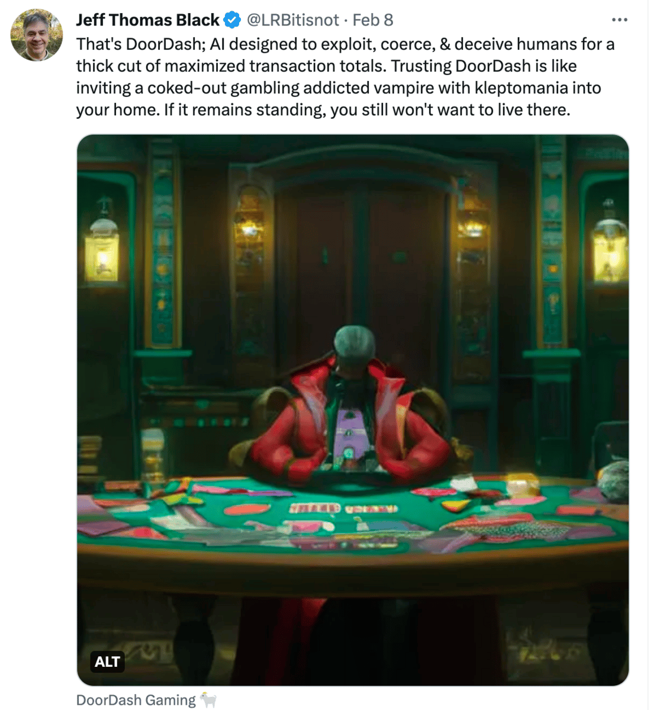
Task: Click the goat emoji after DoorDash Gaming
Action: 208,700
